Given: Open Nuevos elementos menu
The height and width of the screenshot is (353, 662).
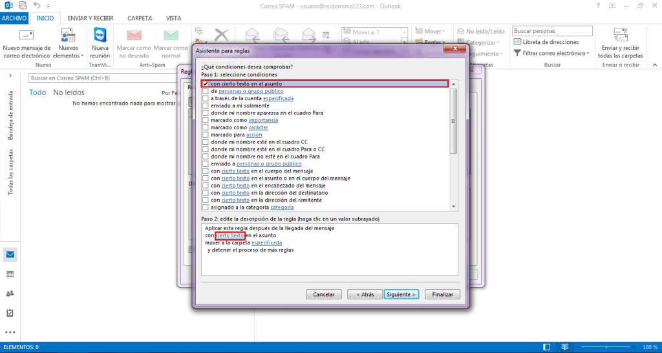Looking at the screenshot, I should (x=68, y=44).
